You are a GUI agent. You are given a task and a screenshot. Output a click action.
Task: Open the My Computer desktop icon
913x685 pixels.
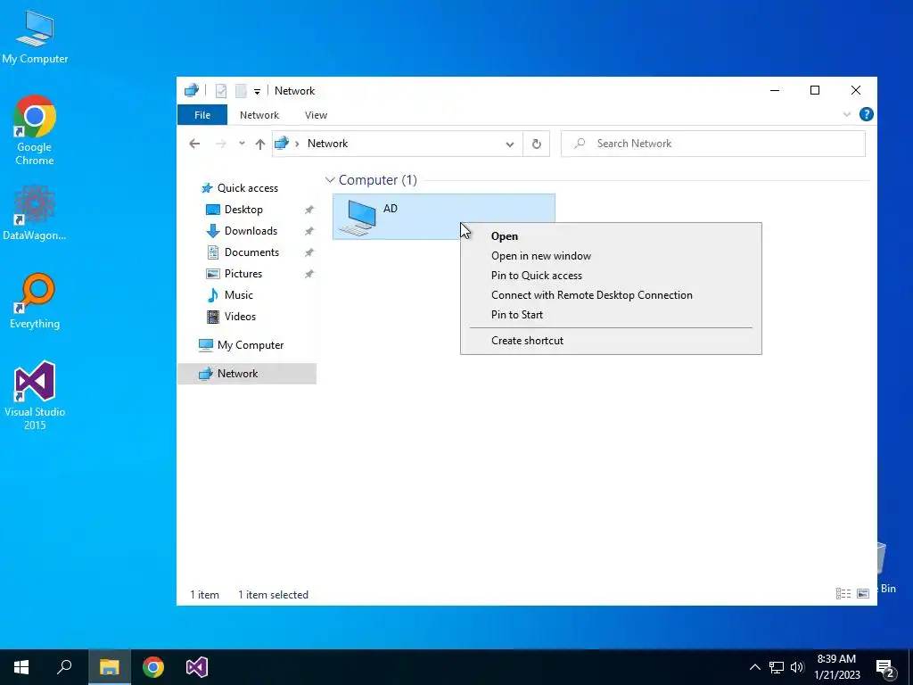click(x=35, y=37)
